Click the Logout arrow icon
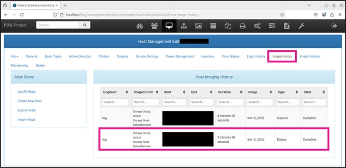The image size is (346, 168). (334, 26)
